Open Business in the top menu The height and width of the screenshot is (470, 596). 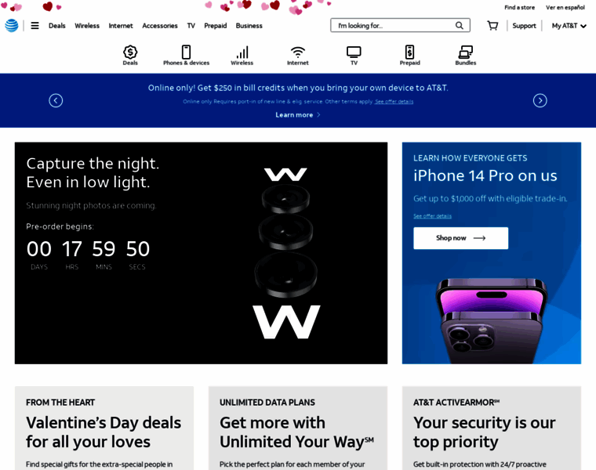(x=249, y=26)
